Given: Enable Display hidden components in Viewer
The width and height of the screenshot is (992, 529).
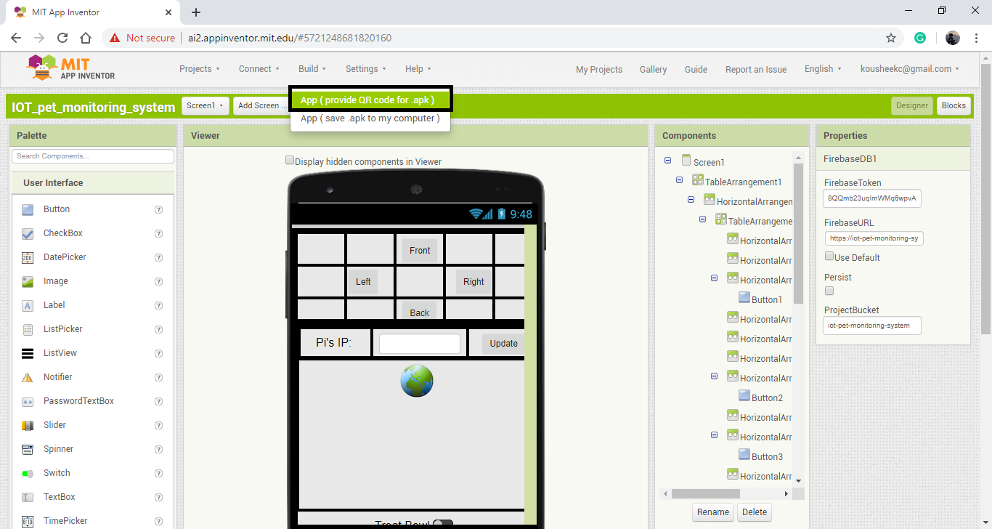Looking at the screenshot, I should [x=290, y=159].
